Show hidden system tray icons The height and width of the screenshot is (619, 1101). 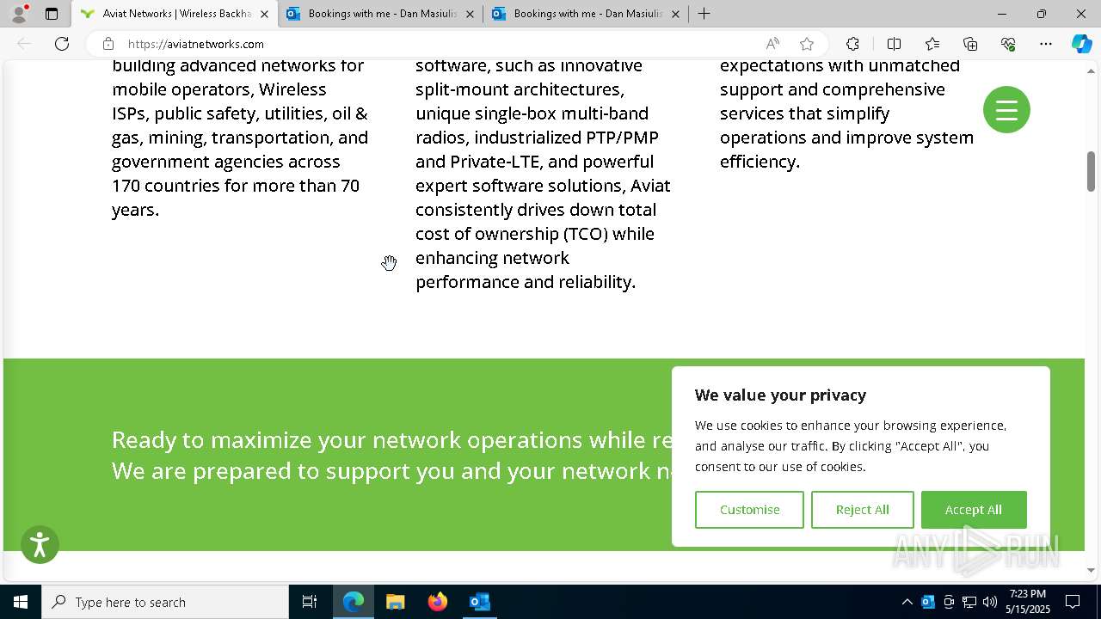pos(907,602)
